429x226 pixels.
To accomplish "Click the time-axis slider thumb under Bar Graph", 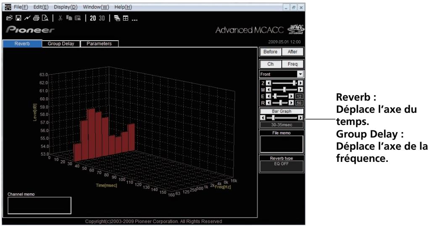I will [x=273, y=118].
